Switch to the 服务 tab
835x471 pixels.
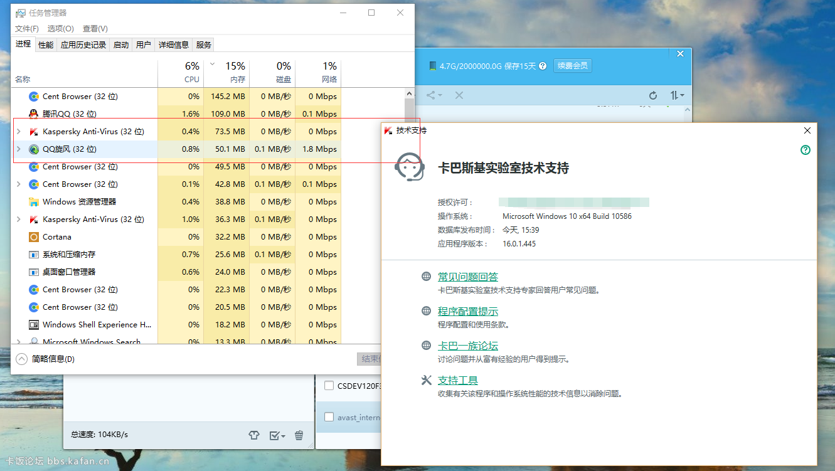pos(204,45)
